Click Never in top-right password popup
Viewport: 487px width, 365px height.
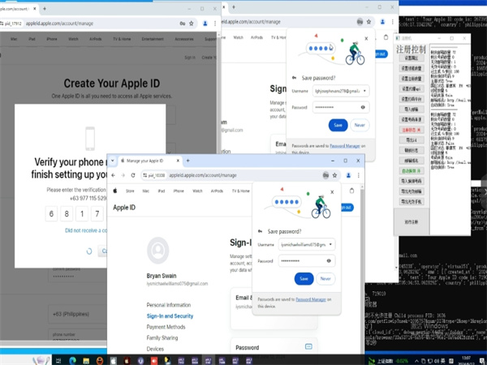click(x=360, y=125)
